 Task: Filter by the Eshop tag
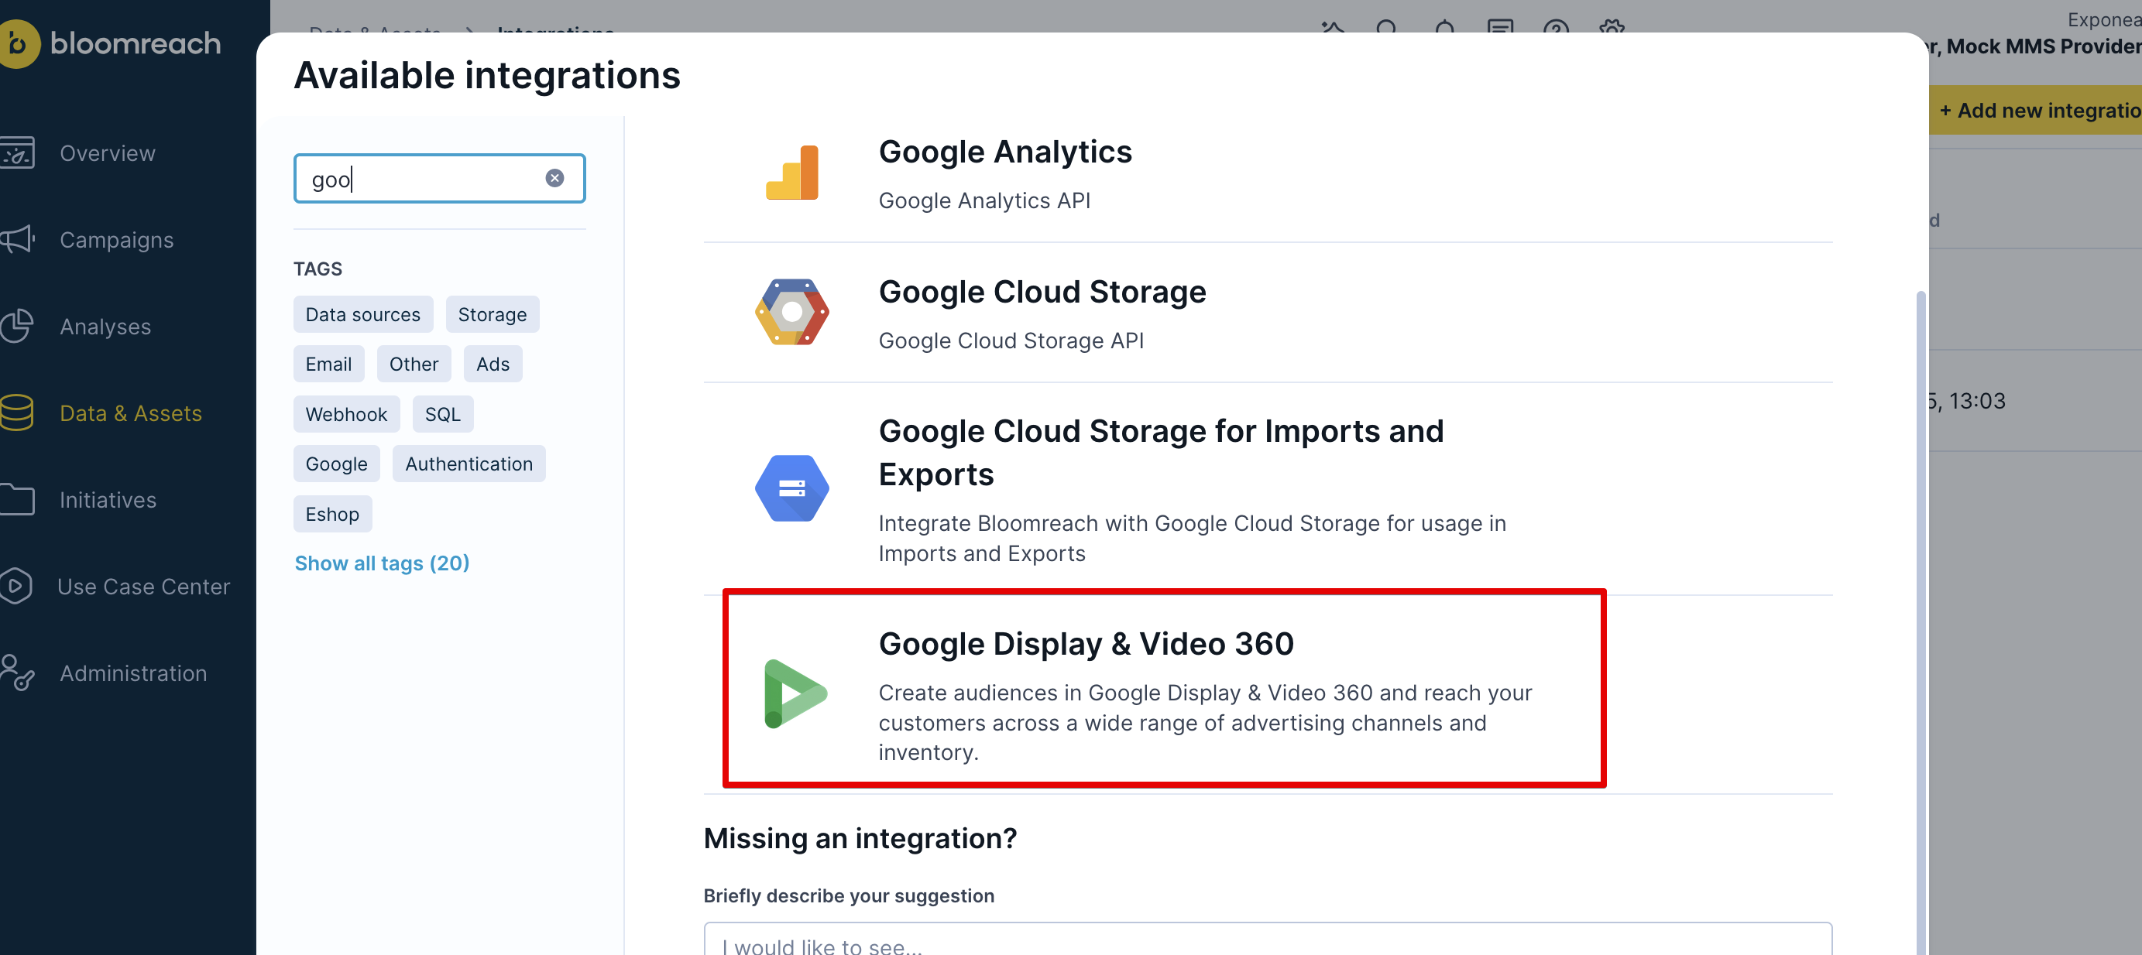point(333,514)
